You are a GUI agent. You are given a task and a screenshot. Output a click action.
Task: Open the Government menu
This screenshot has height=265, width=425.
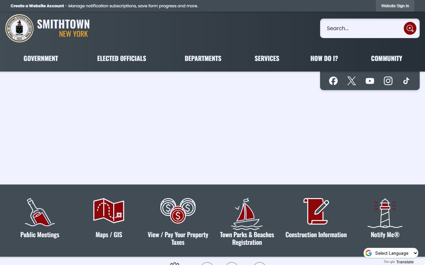pyautogui.click(x=41, y=58)
